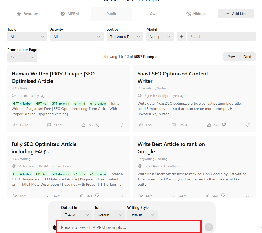
Task: Open Write Best Article to rank prompt
Action: click(171, 148)
